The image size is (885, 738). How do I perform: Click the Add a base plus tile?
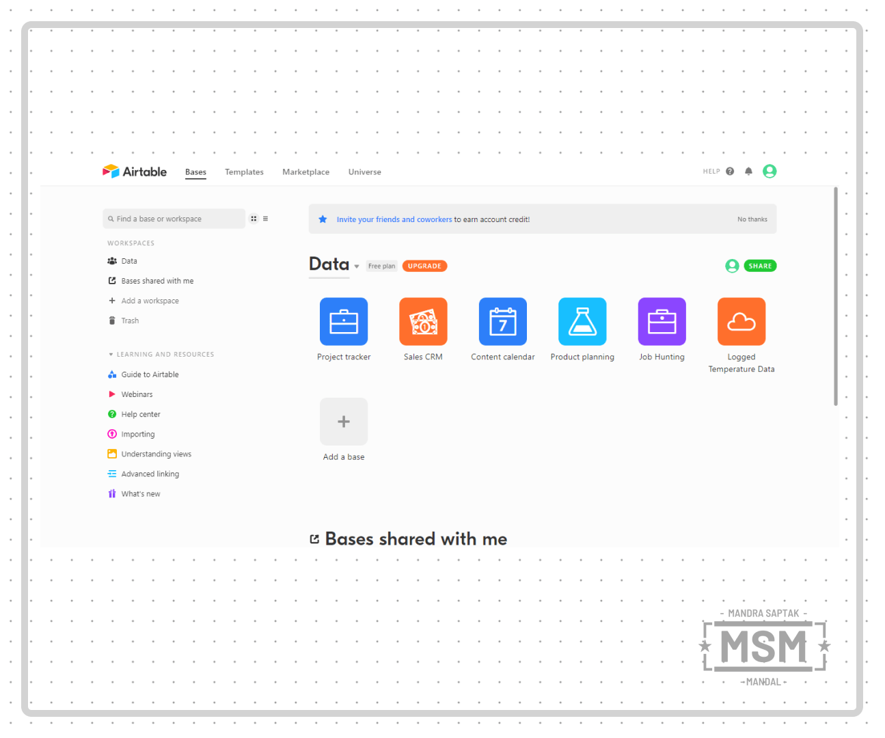344,422
